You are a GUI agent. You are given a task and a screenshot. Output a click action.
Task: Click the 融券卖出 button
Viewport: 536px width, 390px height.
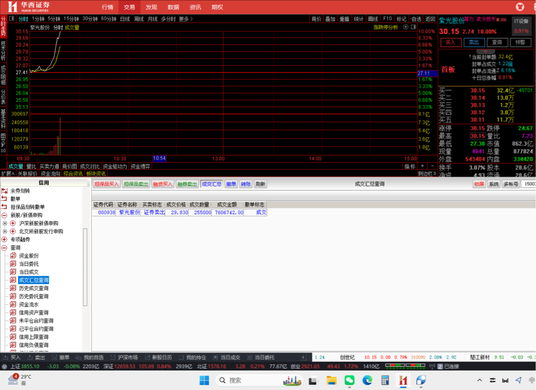pos(187,184)
